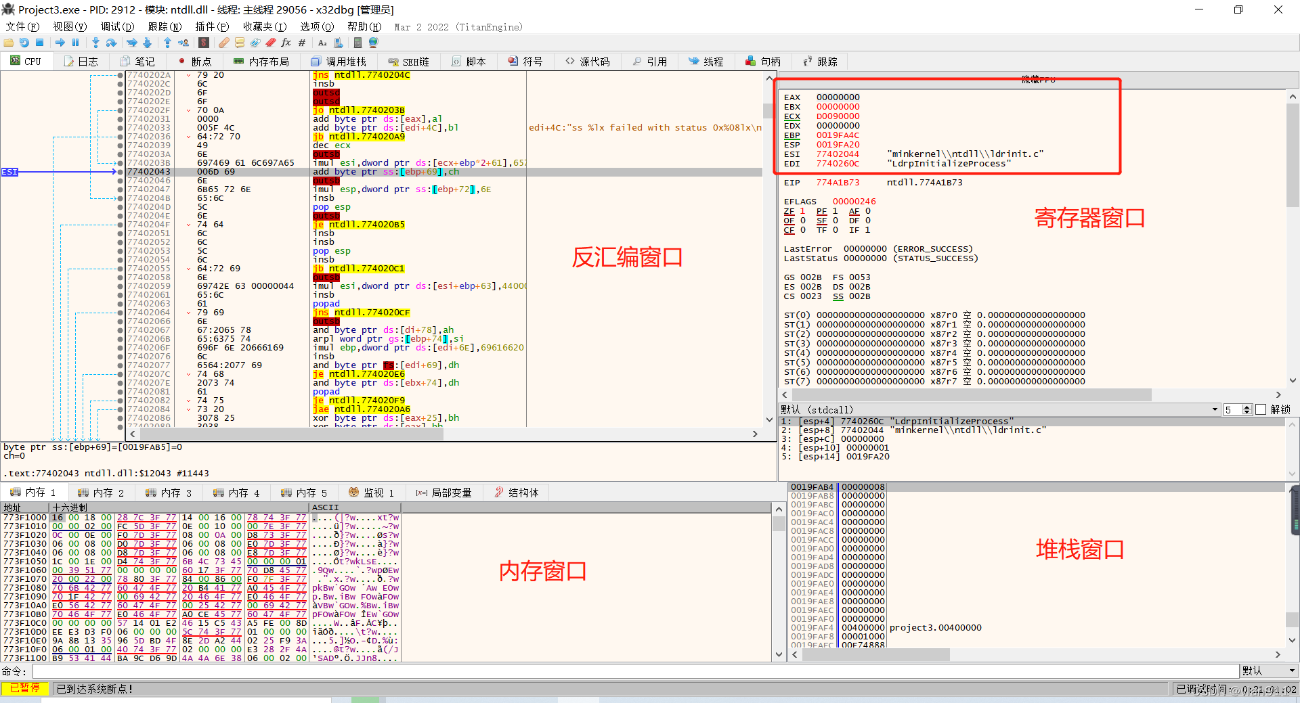
Task: Open the 调试(D) menu
Action: (117, 26)
